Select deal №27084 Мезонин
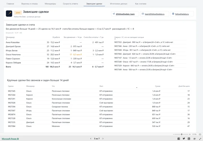This screenshot has height=141, width=203. [x=99, y=126]
